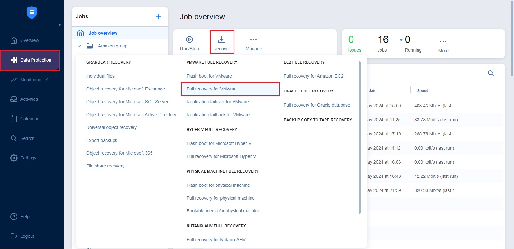
Task: Click the magnifier icon in the jobs table
Action: click(x=491, y=73)
